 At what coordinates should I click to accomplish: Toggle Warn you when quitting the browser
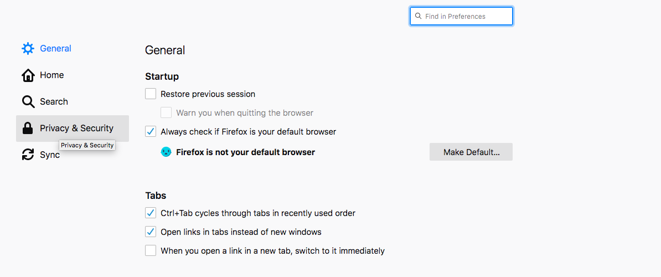166,112
